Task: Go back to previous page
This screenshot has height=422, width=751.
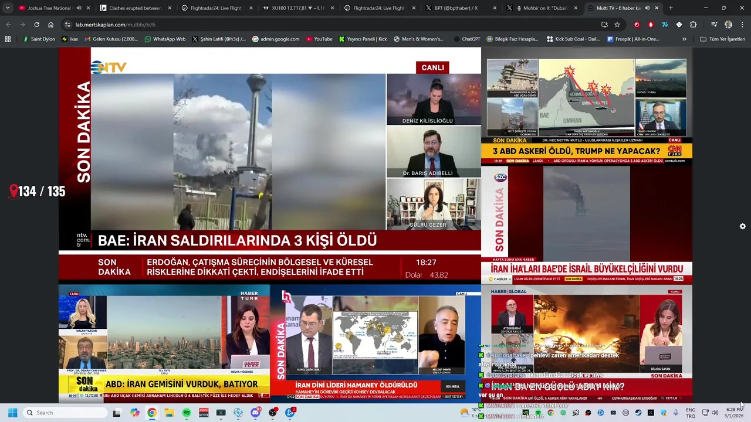Action: [8, 25]
